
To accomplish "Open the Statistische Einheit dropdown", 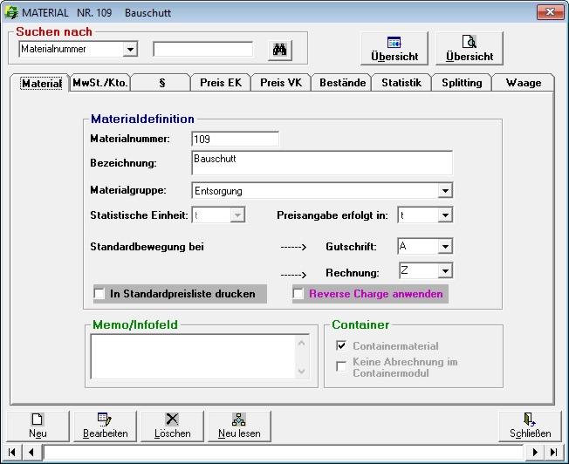I will tap(237, 215).
